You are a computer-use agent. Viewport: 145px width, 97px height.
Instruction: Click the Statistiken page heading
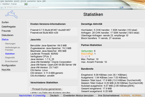coord(93,15)
